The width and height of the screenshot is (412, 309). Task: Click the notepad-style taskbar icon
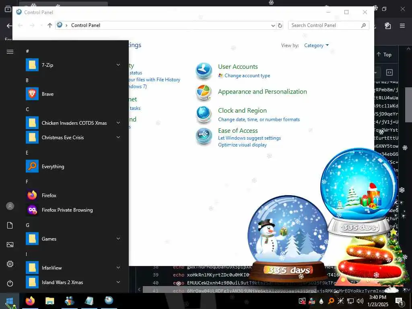89,301
